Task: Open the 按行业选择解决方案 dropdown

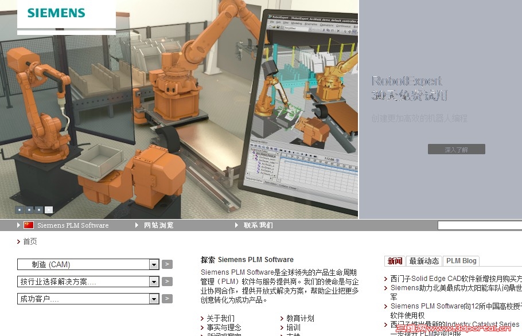Action: 88,282
